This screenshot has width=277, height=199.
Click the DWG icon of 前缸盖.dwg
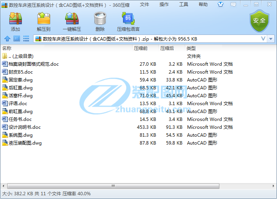click(5, 111)
